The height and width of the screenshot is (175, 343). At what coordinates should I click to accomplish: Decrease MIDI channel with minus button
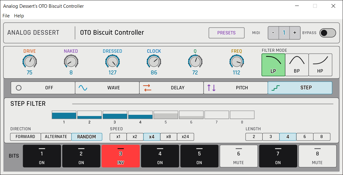(x=273, y=33)
